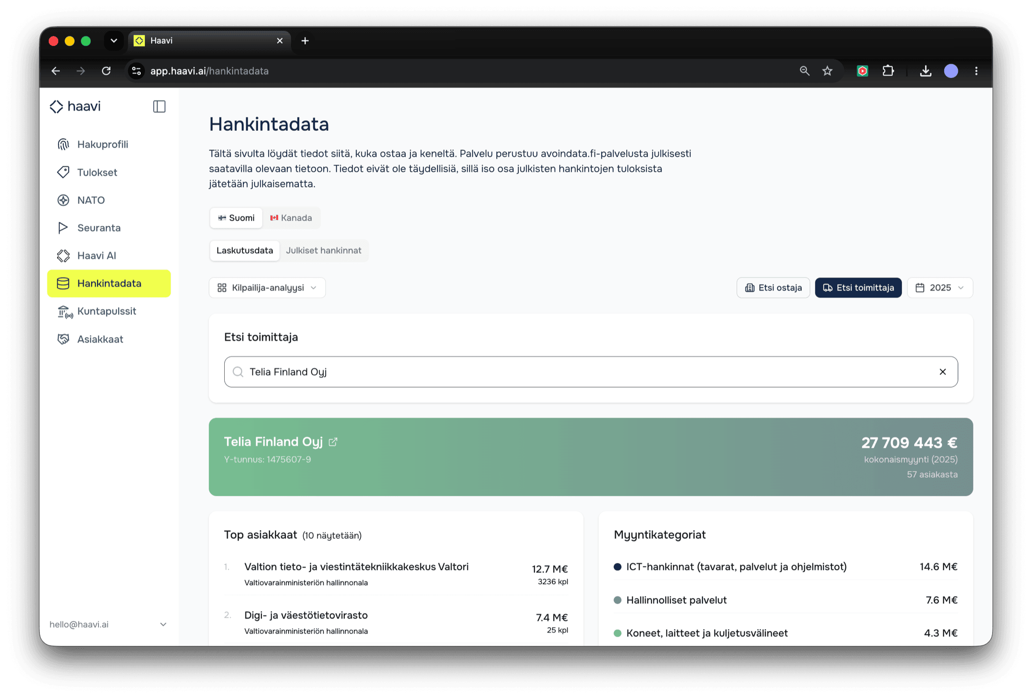Open Kuntapulssit building signal icon

(65, 311)
